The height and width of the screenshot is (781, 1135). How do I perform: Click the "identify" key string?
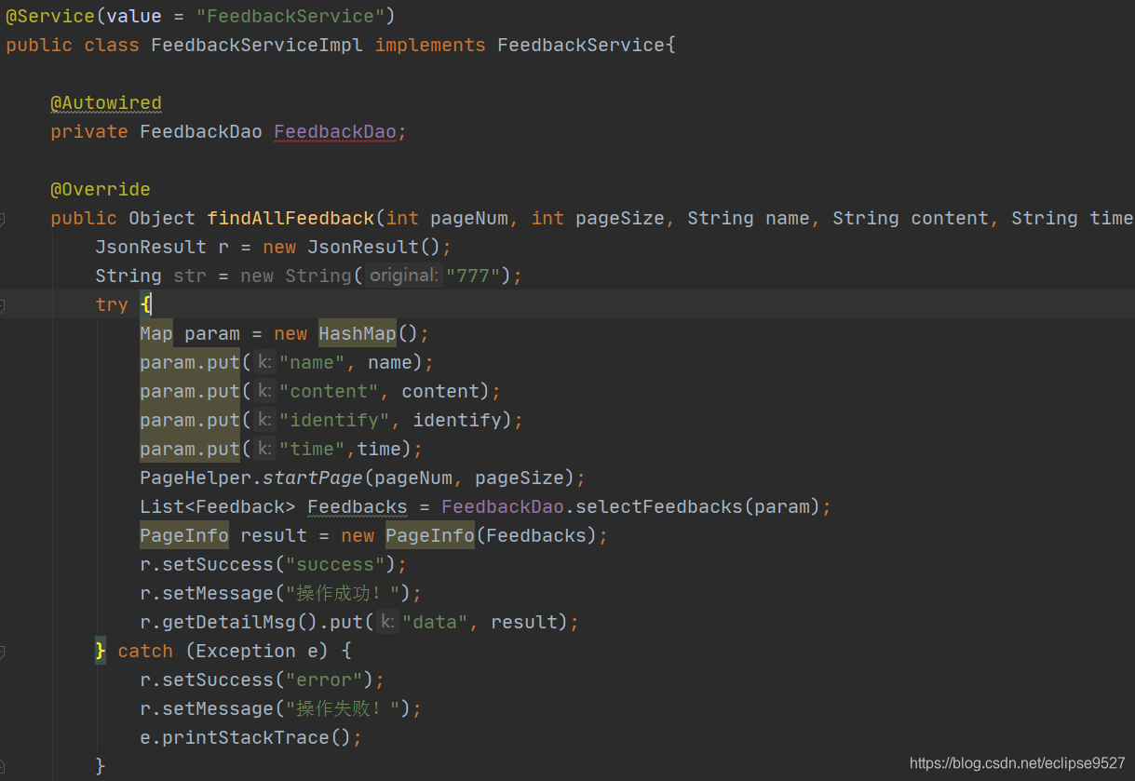(334, 420)
